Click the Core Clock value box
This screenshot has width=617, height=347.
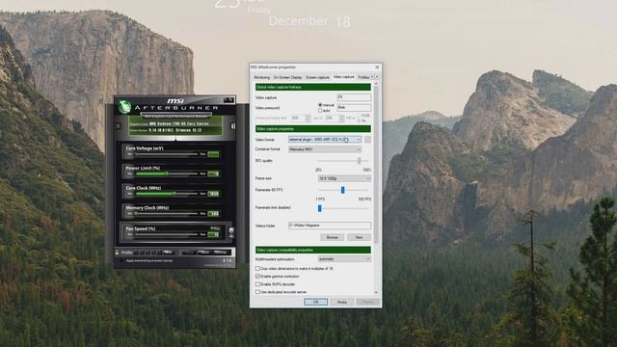tap(213, 194)
